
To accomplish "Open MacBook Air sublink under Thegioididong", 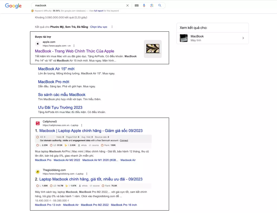I will (x=71, y=205).
